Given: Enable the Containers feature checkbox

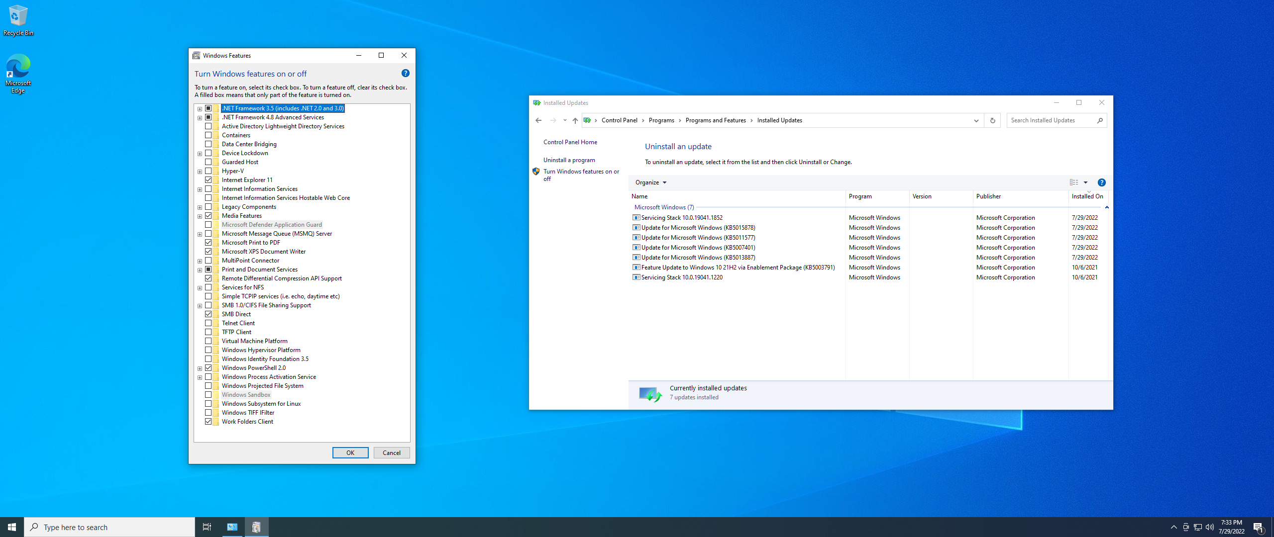Looking at the screenshot, I should tap(208, 135).
